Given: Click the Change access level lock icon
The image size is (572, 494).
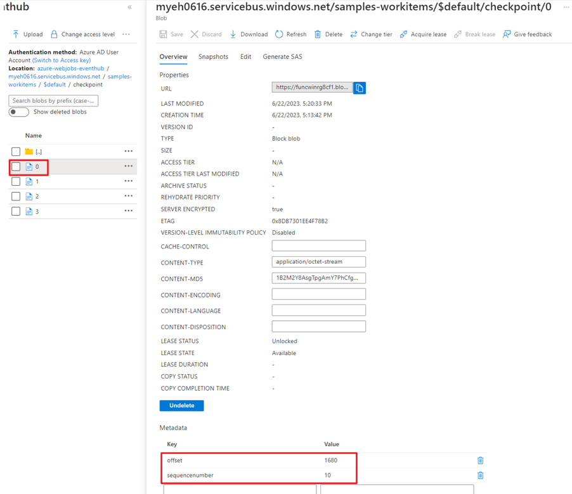Looking at the screenshot, I should 54,34.
